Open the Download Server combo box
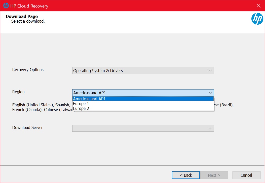This screenshot has height=183, width=265. coord(143,128)
